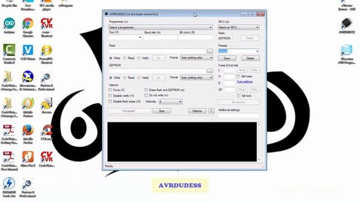Open the Fuse settings link
Viewport: 360px width, 202px height.
245,82
